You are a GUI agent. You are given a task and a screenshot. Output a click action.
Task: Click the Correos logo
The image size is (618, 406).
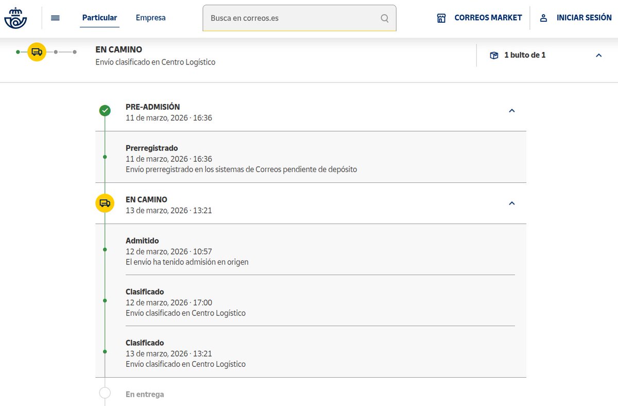15,18
